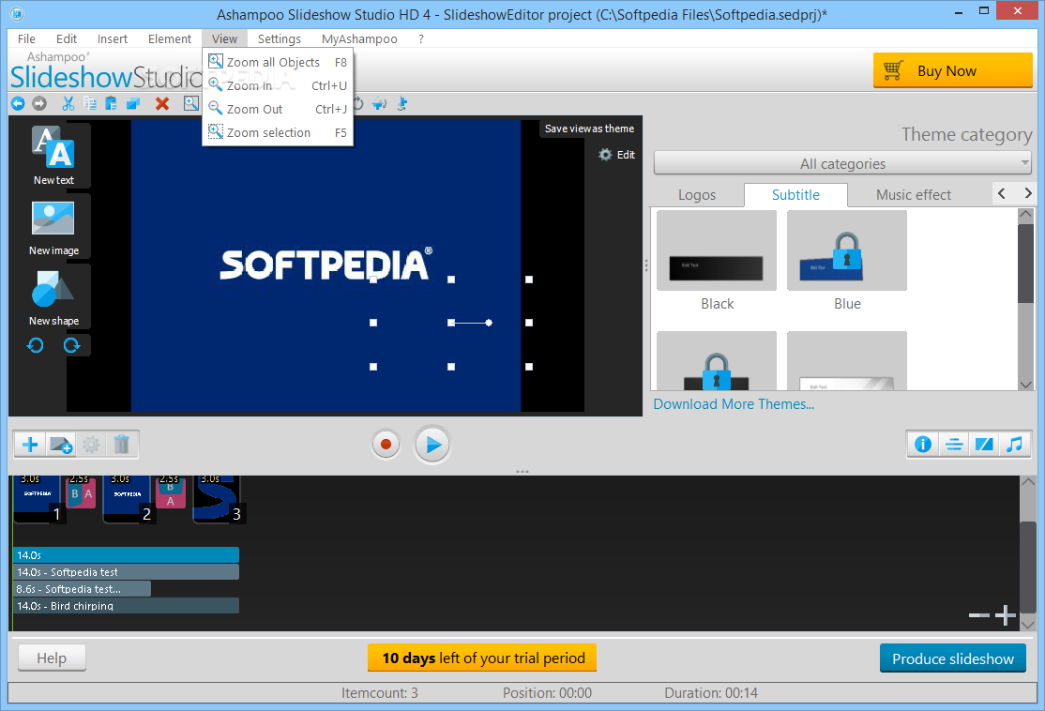1045x711 pixels.
Task: Rotate the object counter-clockwise
Action: (36, 345)
